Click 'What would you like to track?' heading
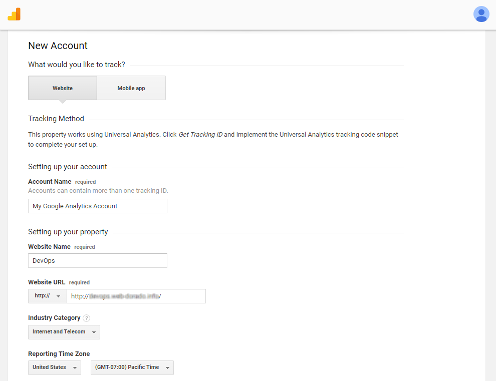 click(77, 65)
